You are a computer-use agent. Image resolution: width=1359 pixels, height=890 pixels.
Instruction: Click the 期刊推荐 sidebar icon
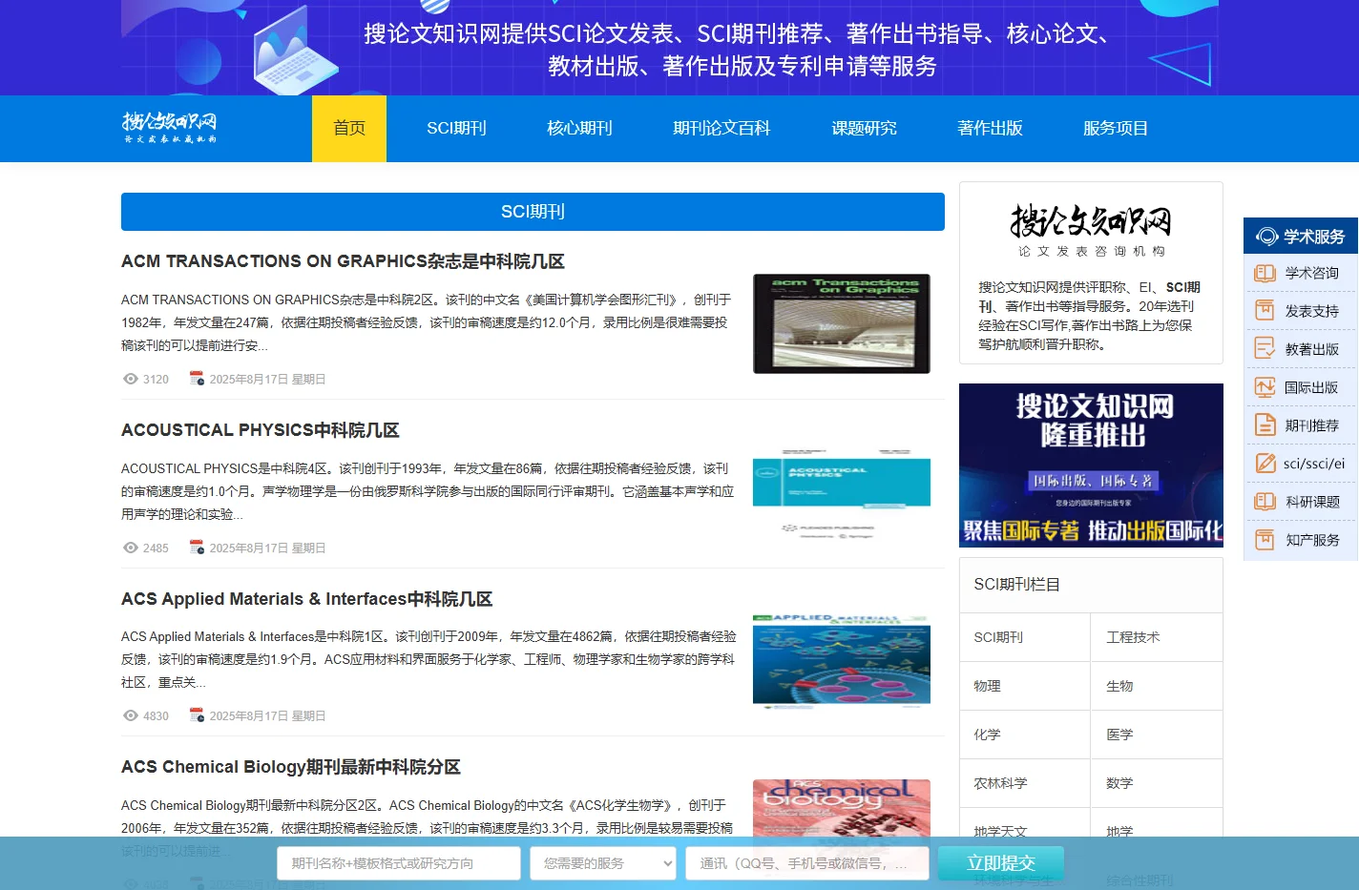1265,425
